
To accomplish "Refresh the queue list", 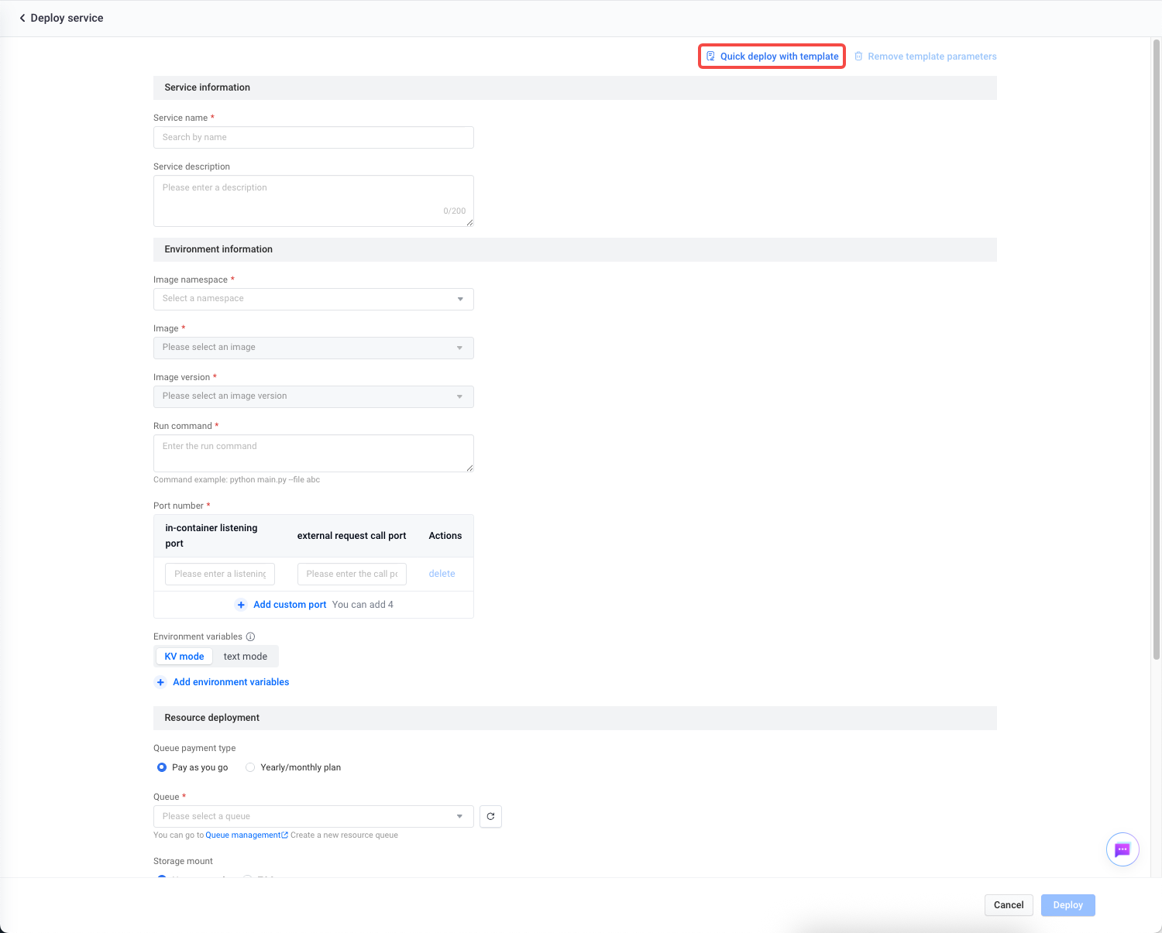I will [490, 816].
